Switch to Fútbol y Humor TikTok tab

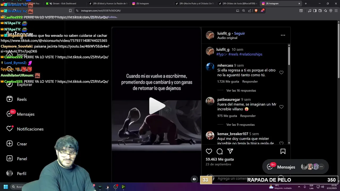(x=109, y=3)
